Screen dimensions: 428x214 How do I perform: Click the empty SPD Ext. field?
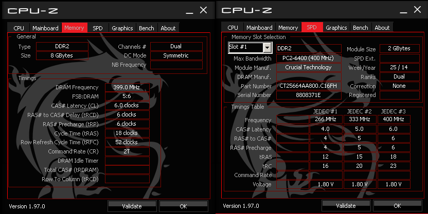400,58
